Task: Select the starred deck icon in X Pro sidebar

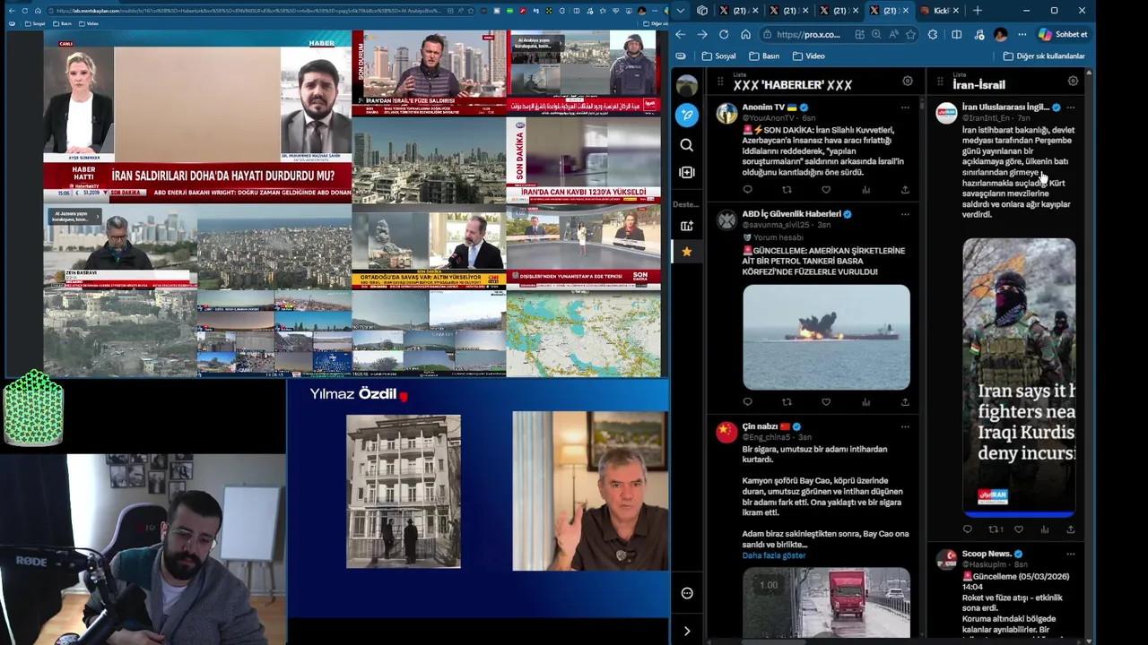Action: (x=687, y=252)
